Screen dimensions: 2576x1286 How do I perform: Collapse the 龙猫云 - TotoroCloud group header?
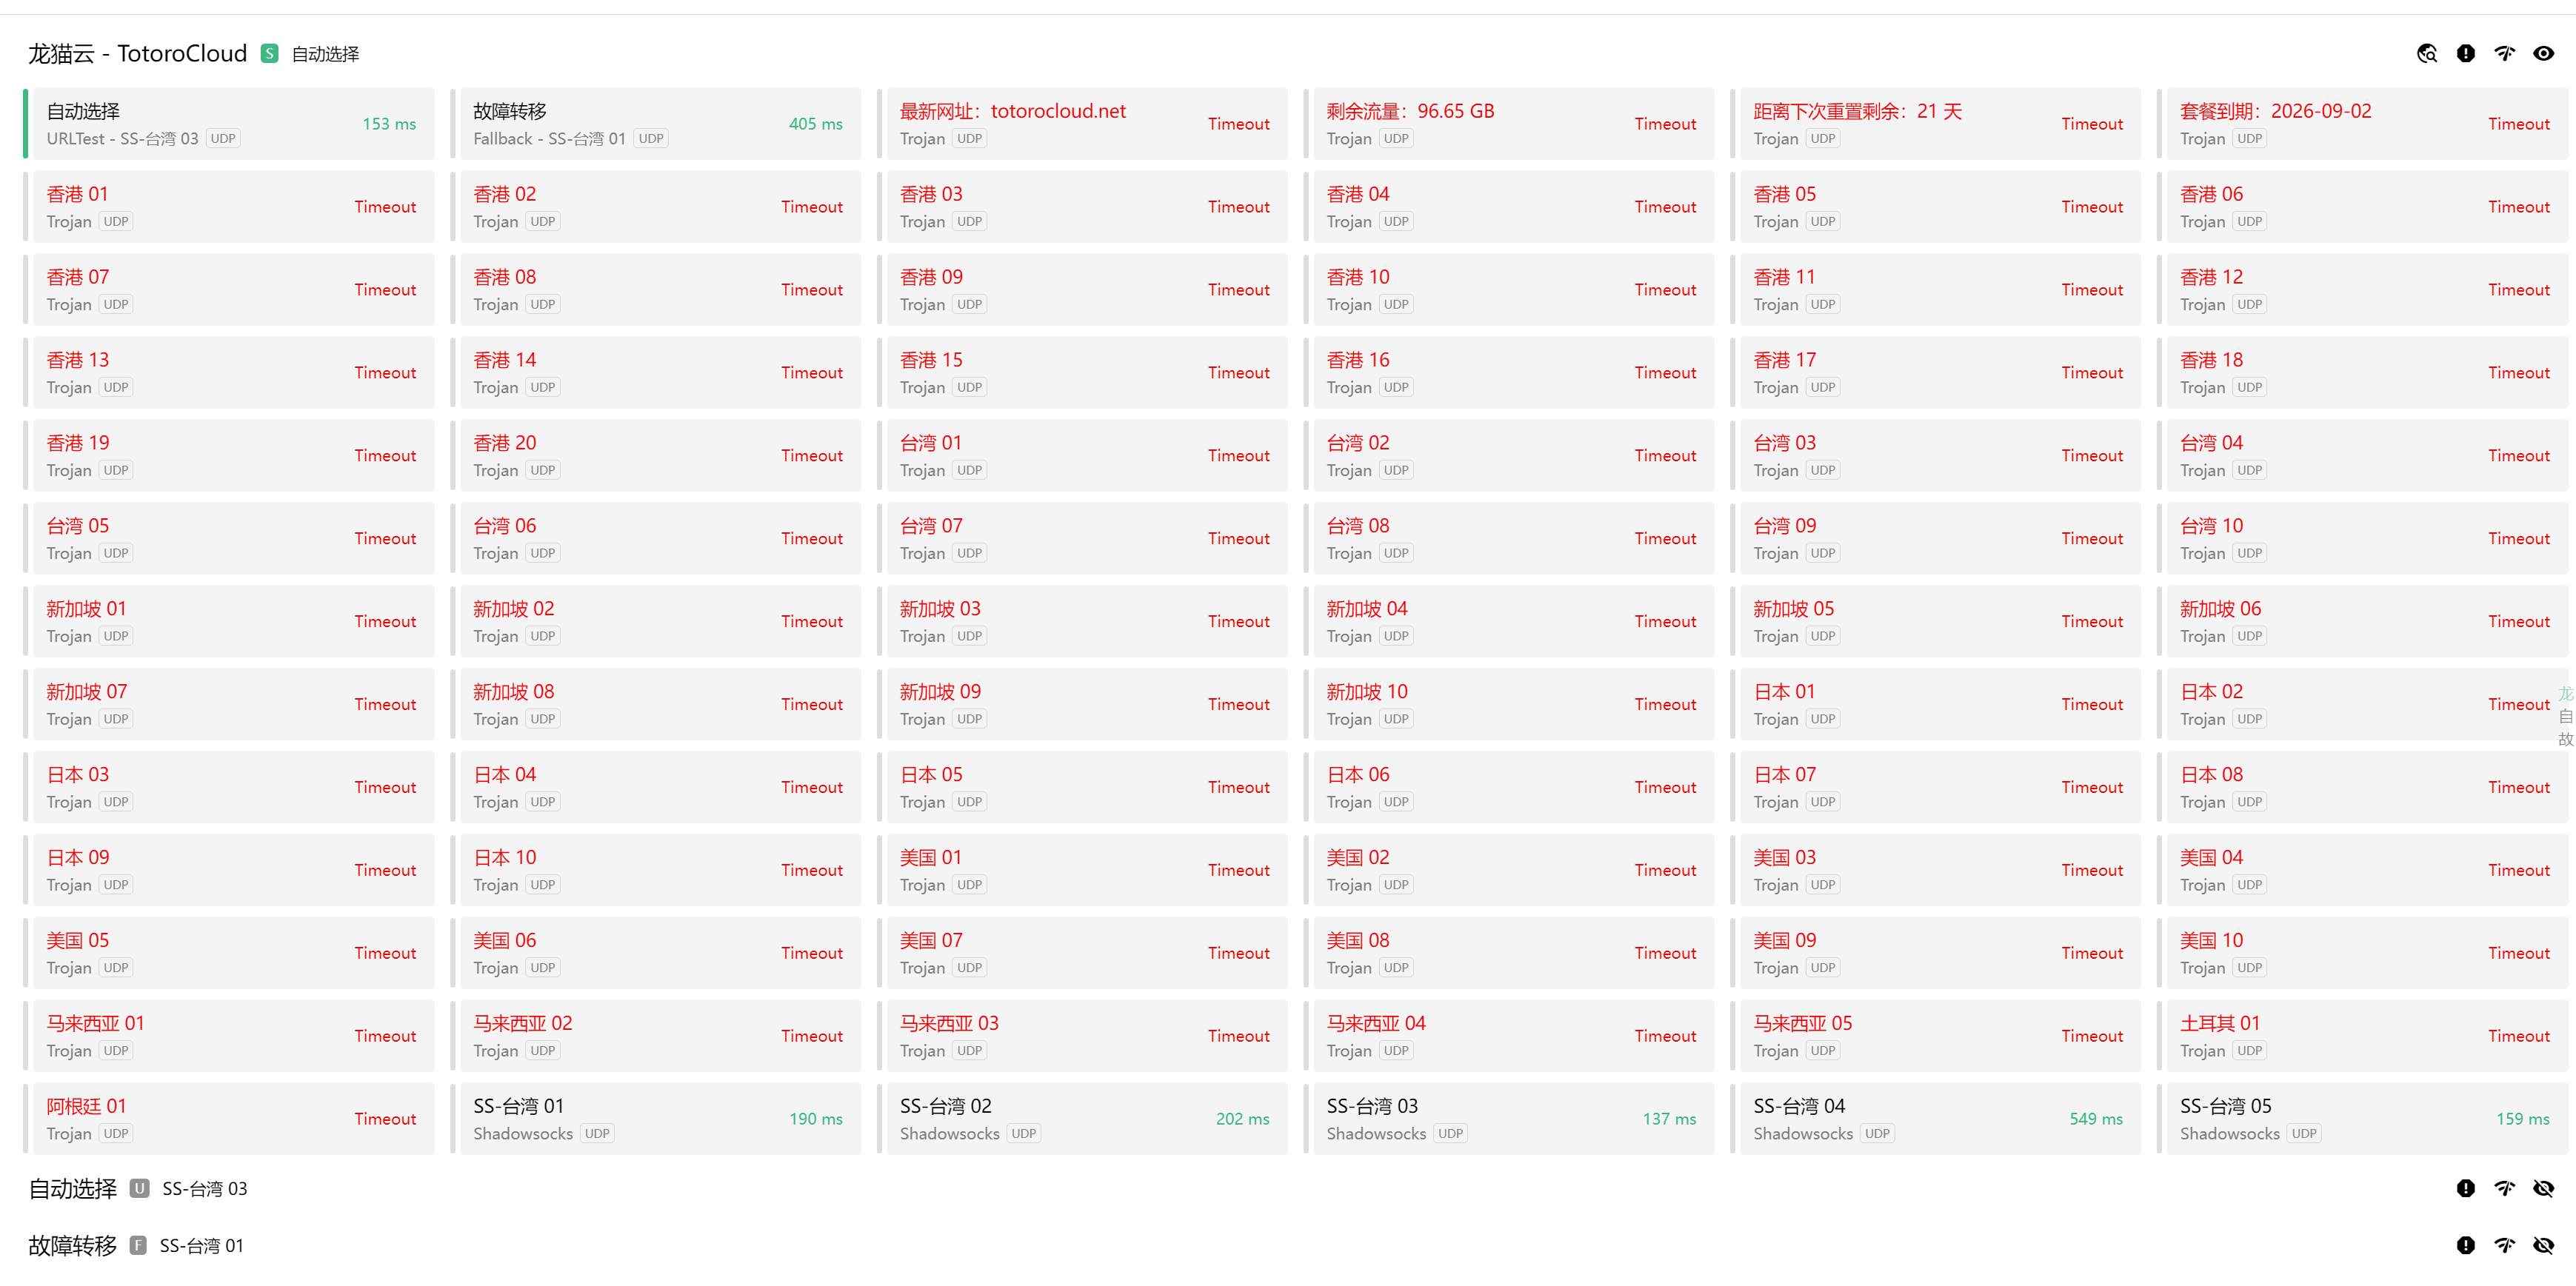pyautogui.click(x=137, y=54)
